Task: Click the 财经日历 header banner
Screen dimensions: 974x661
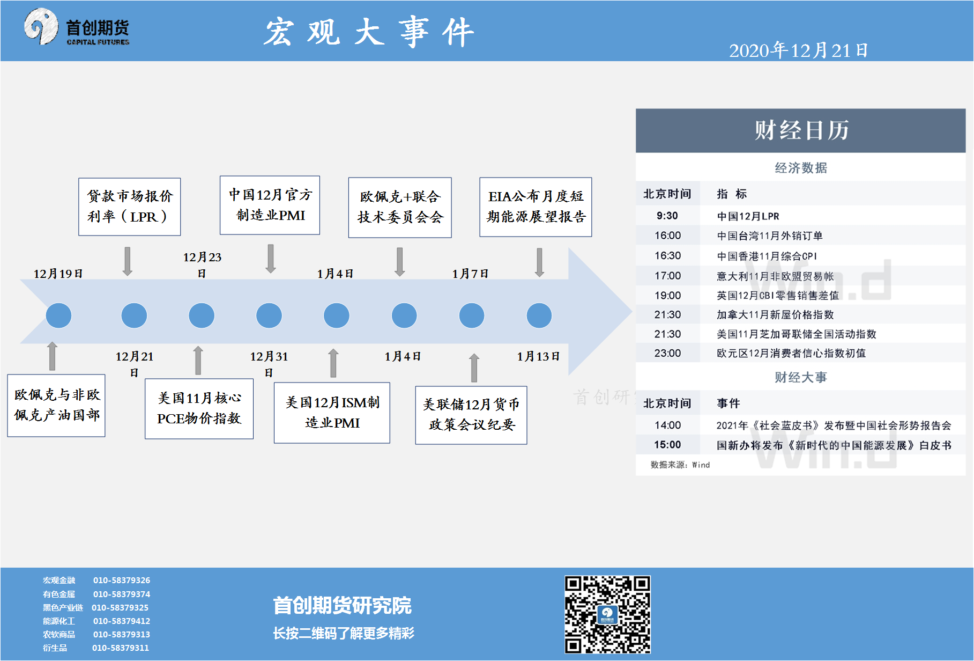Action: pyautogui.click(x=800, y=130)
